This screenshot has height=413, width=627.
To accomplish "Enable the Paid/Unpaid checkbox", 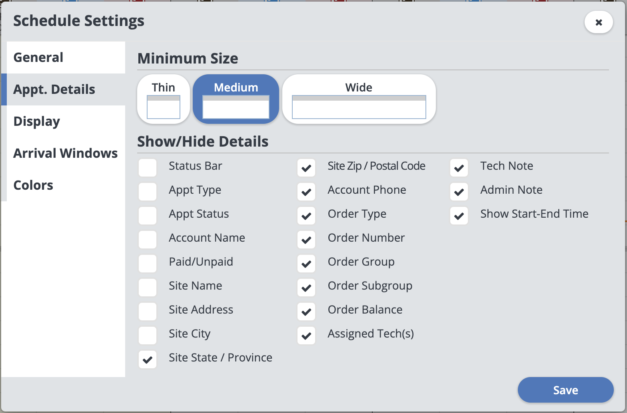I will pos(148,264).
